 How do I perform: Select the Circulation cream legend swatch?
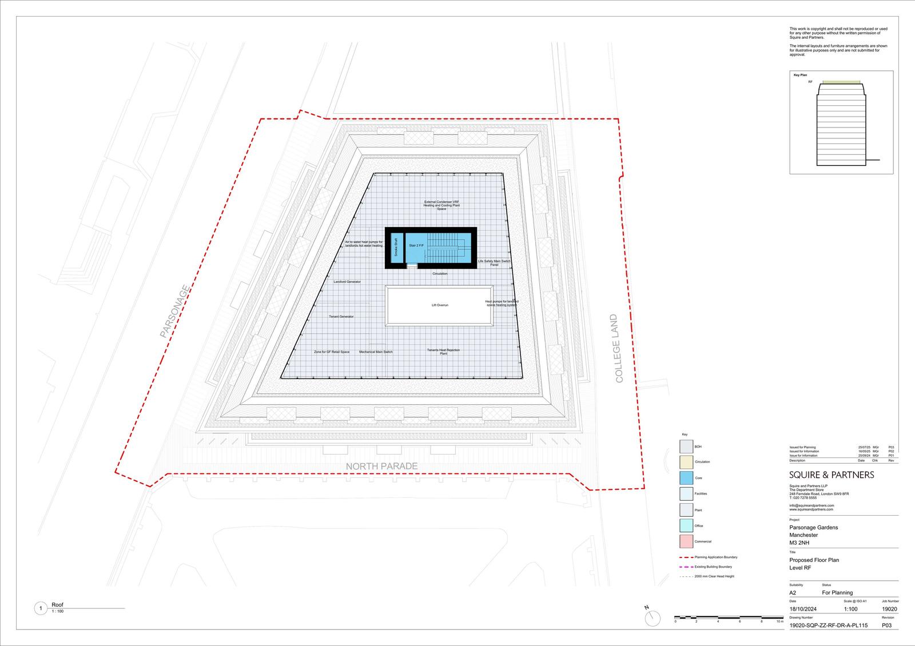pos(686,462)
